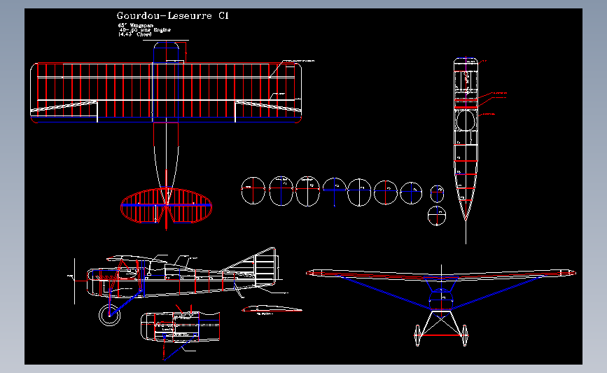
Task: Pick the right blue wing strut in front view
Action: 496,292
